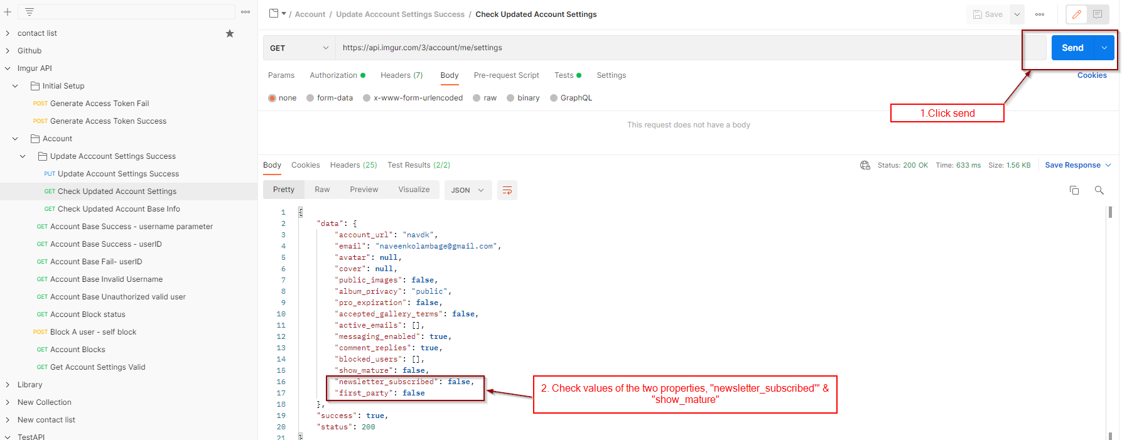Open the comments icon
This screenshot has height=440, width=1122.
(x=1098, y=14)
